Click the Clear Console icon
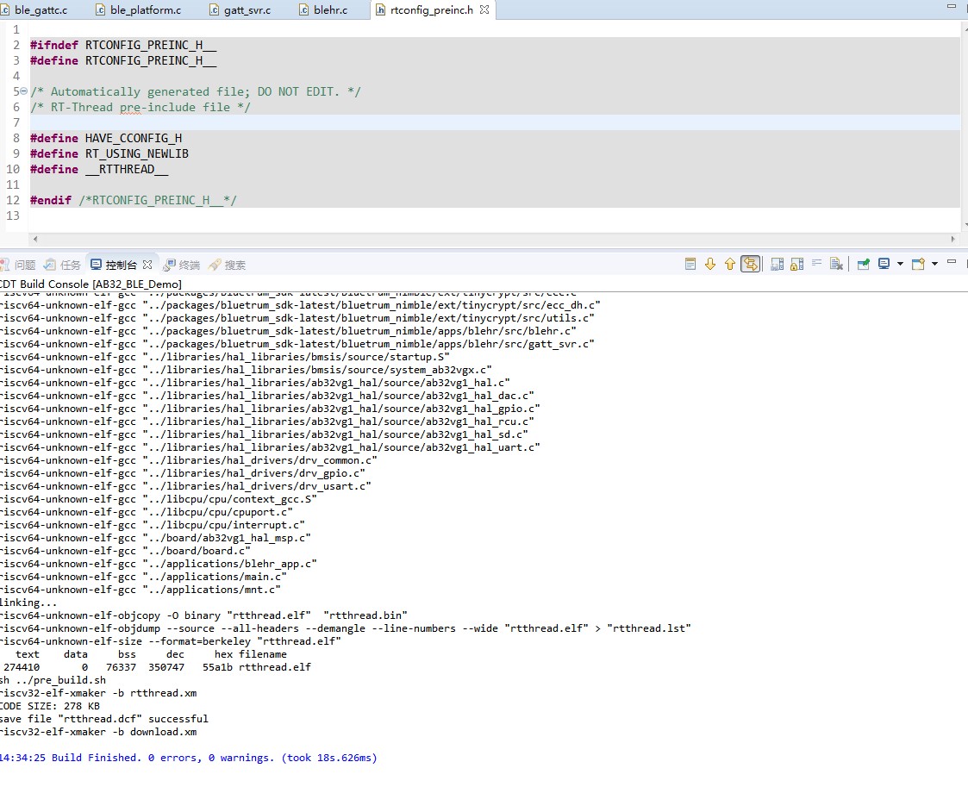 pos(836,264)
